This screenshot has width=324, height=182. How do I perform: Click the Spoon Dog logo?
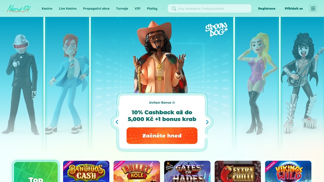point(216,30)
